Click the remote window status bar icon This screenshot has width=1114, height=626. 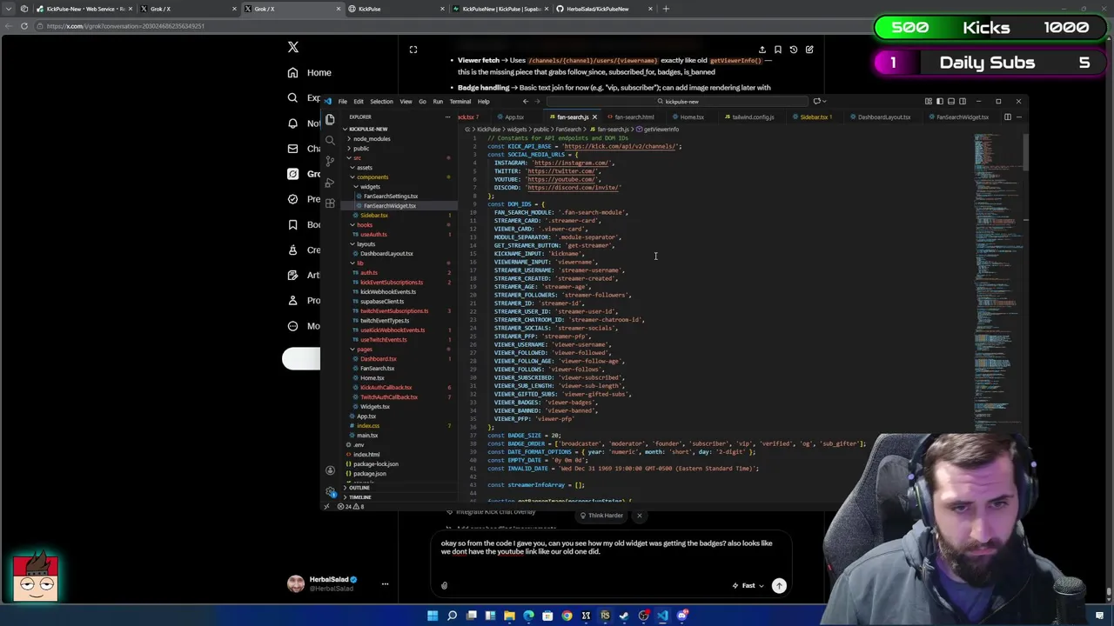click(326, 506)
